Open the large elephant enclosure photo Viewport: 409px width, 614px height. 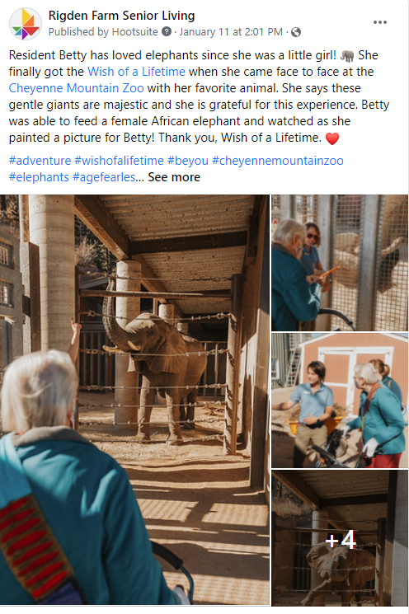pyautogui.click(x=134, y=400)
